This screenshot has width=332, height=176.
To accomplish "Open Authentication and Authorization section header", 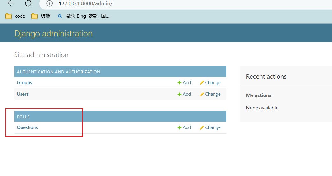I will click(58, 72).
